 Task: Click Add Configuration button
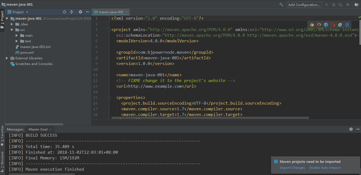point(304,5)
